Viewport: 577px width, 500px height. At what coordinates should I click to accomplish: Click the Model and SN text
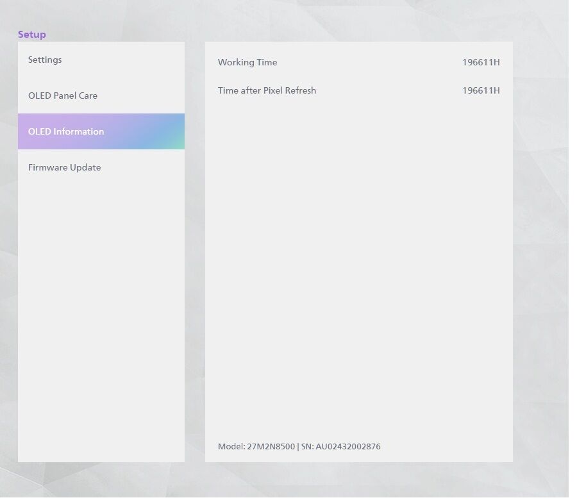pos(299,447)
